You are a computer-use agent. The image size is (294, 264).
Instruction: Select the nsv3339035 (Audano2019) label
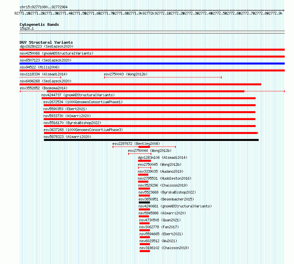(x=161, y=171)
